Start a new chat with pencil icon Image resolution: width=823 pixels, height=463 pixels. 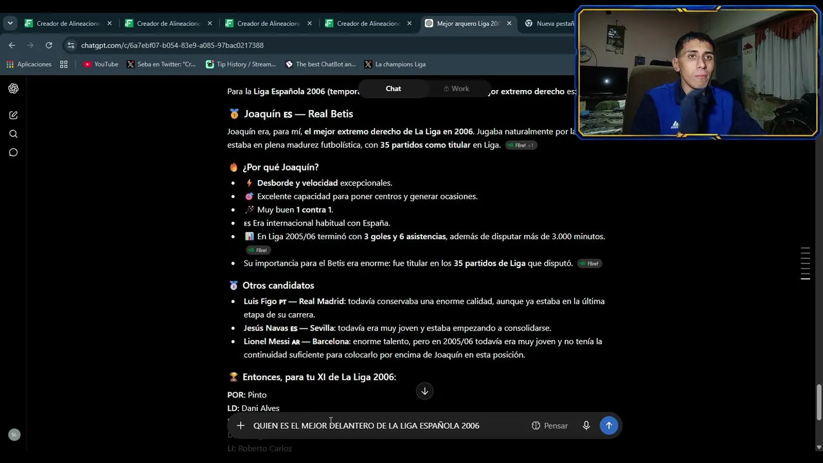13,115
